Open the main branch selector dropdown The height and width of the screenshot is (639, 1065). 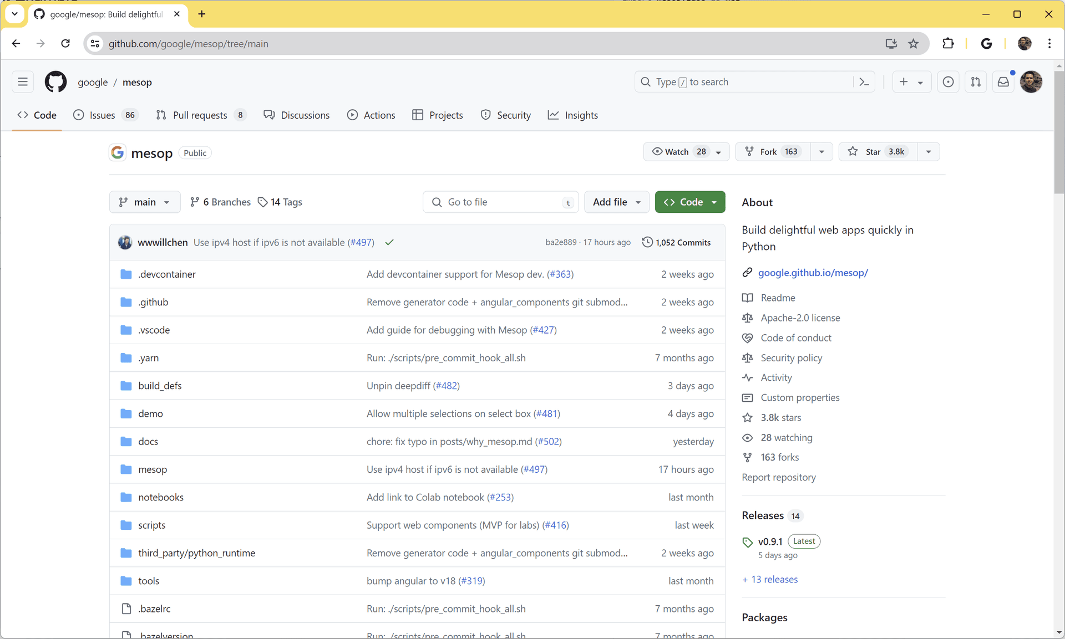(145, 202)
